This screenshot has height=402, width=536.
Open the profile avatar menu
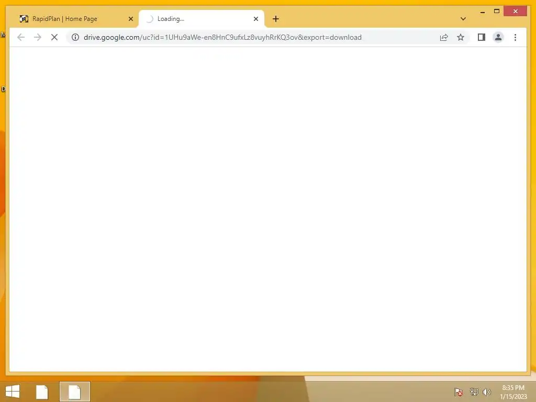[498, 37]
